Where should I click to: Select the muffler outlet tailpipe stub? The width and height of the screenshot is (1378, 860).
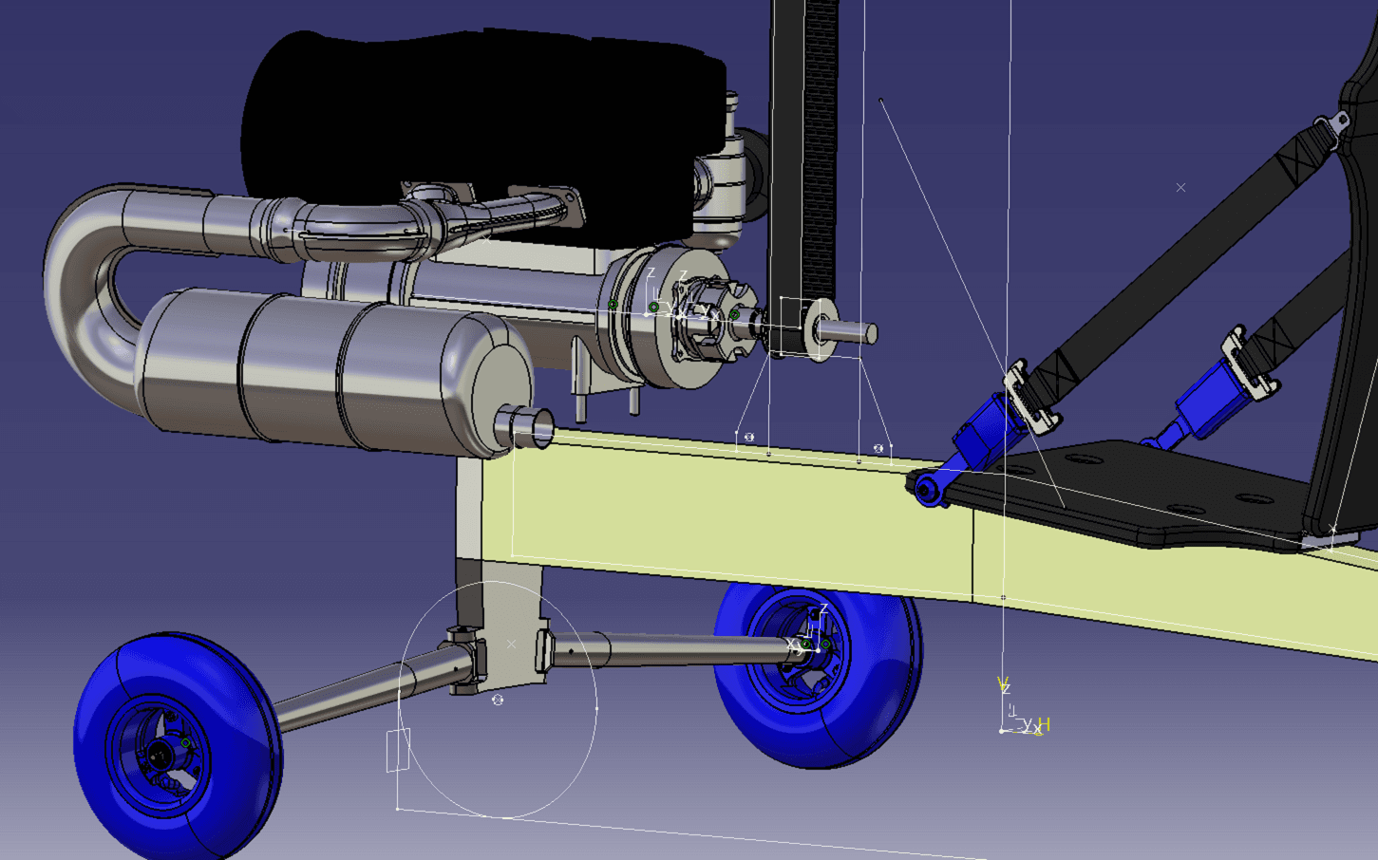point(525,426)
